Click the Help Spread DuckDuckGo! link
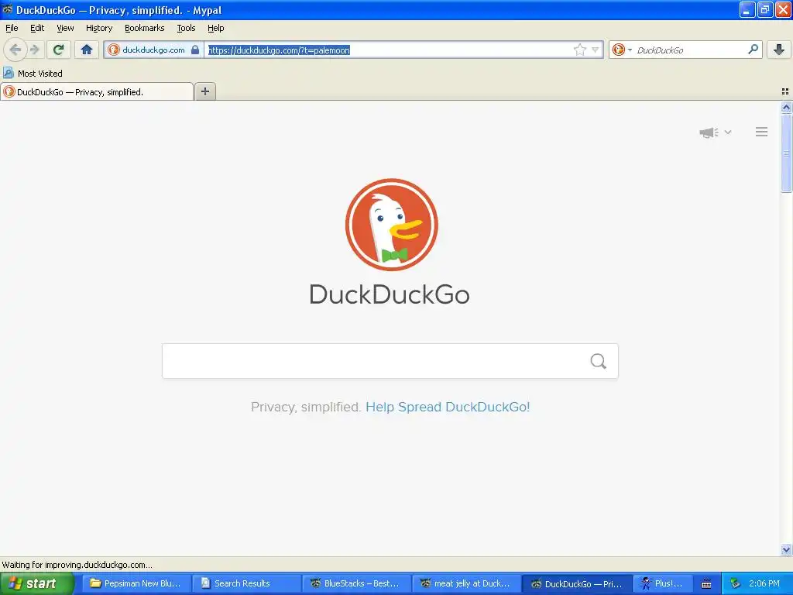Image resolution: width=793 pixels, height=595 pixels. coord(448,407)
